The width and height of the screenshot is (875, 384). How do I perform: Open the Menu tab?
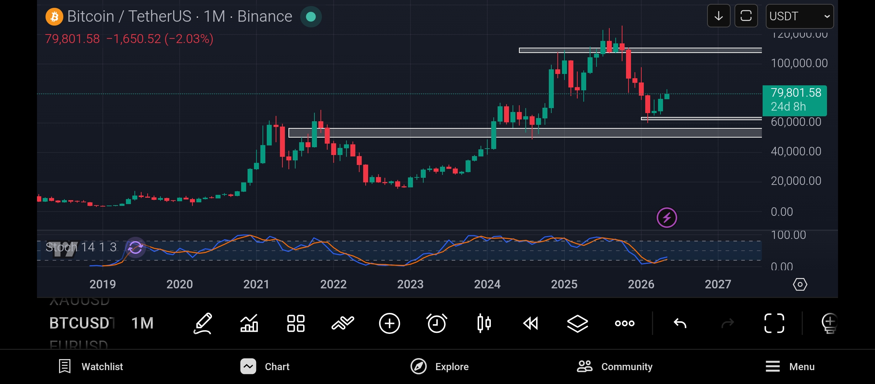tap(790, 367)
